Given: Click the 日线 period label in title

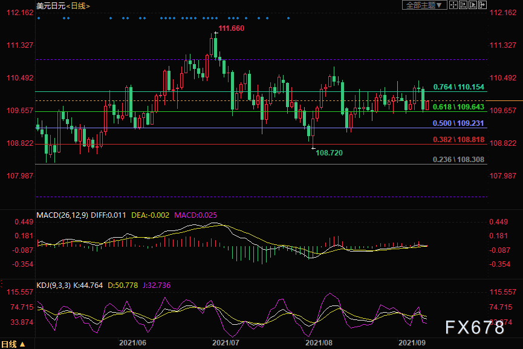Looking at the screenshot, I should 78,6.
